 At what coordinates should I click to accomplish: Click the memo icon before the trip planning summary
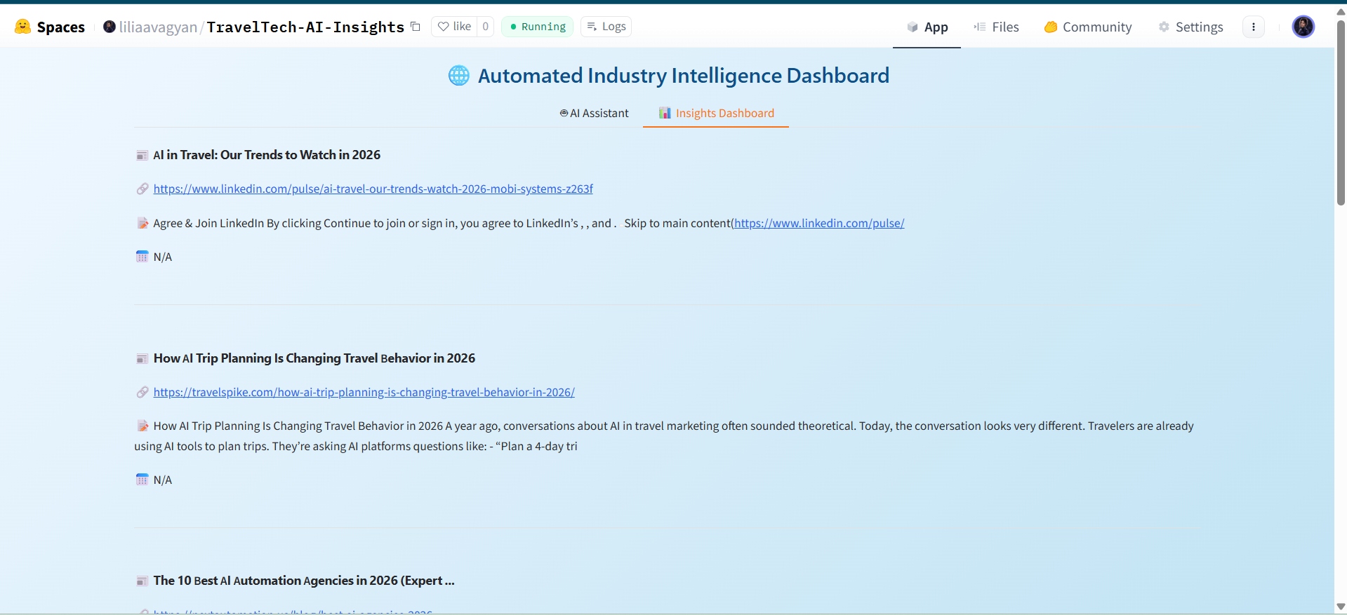point(142,426)
